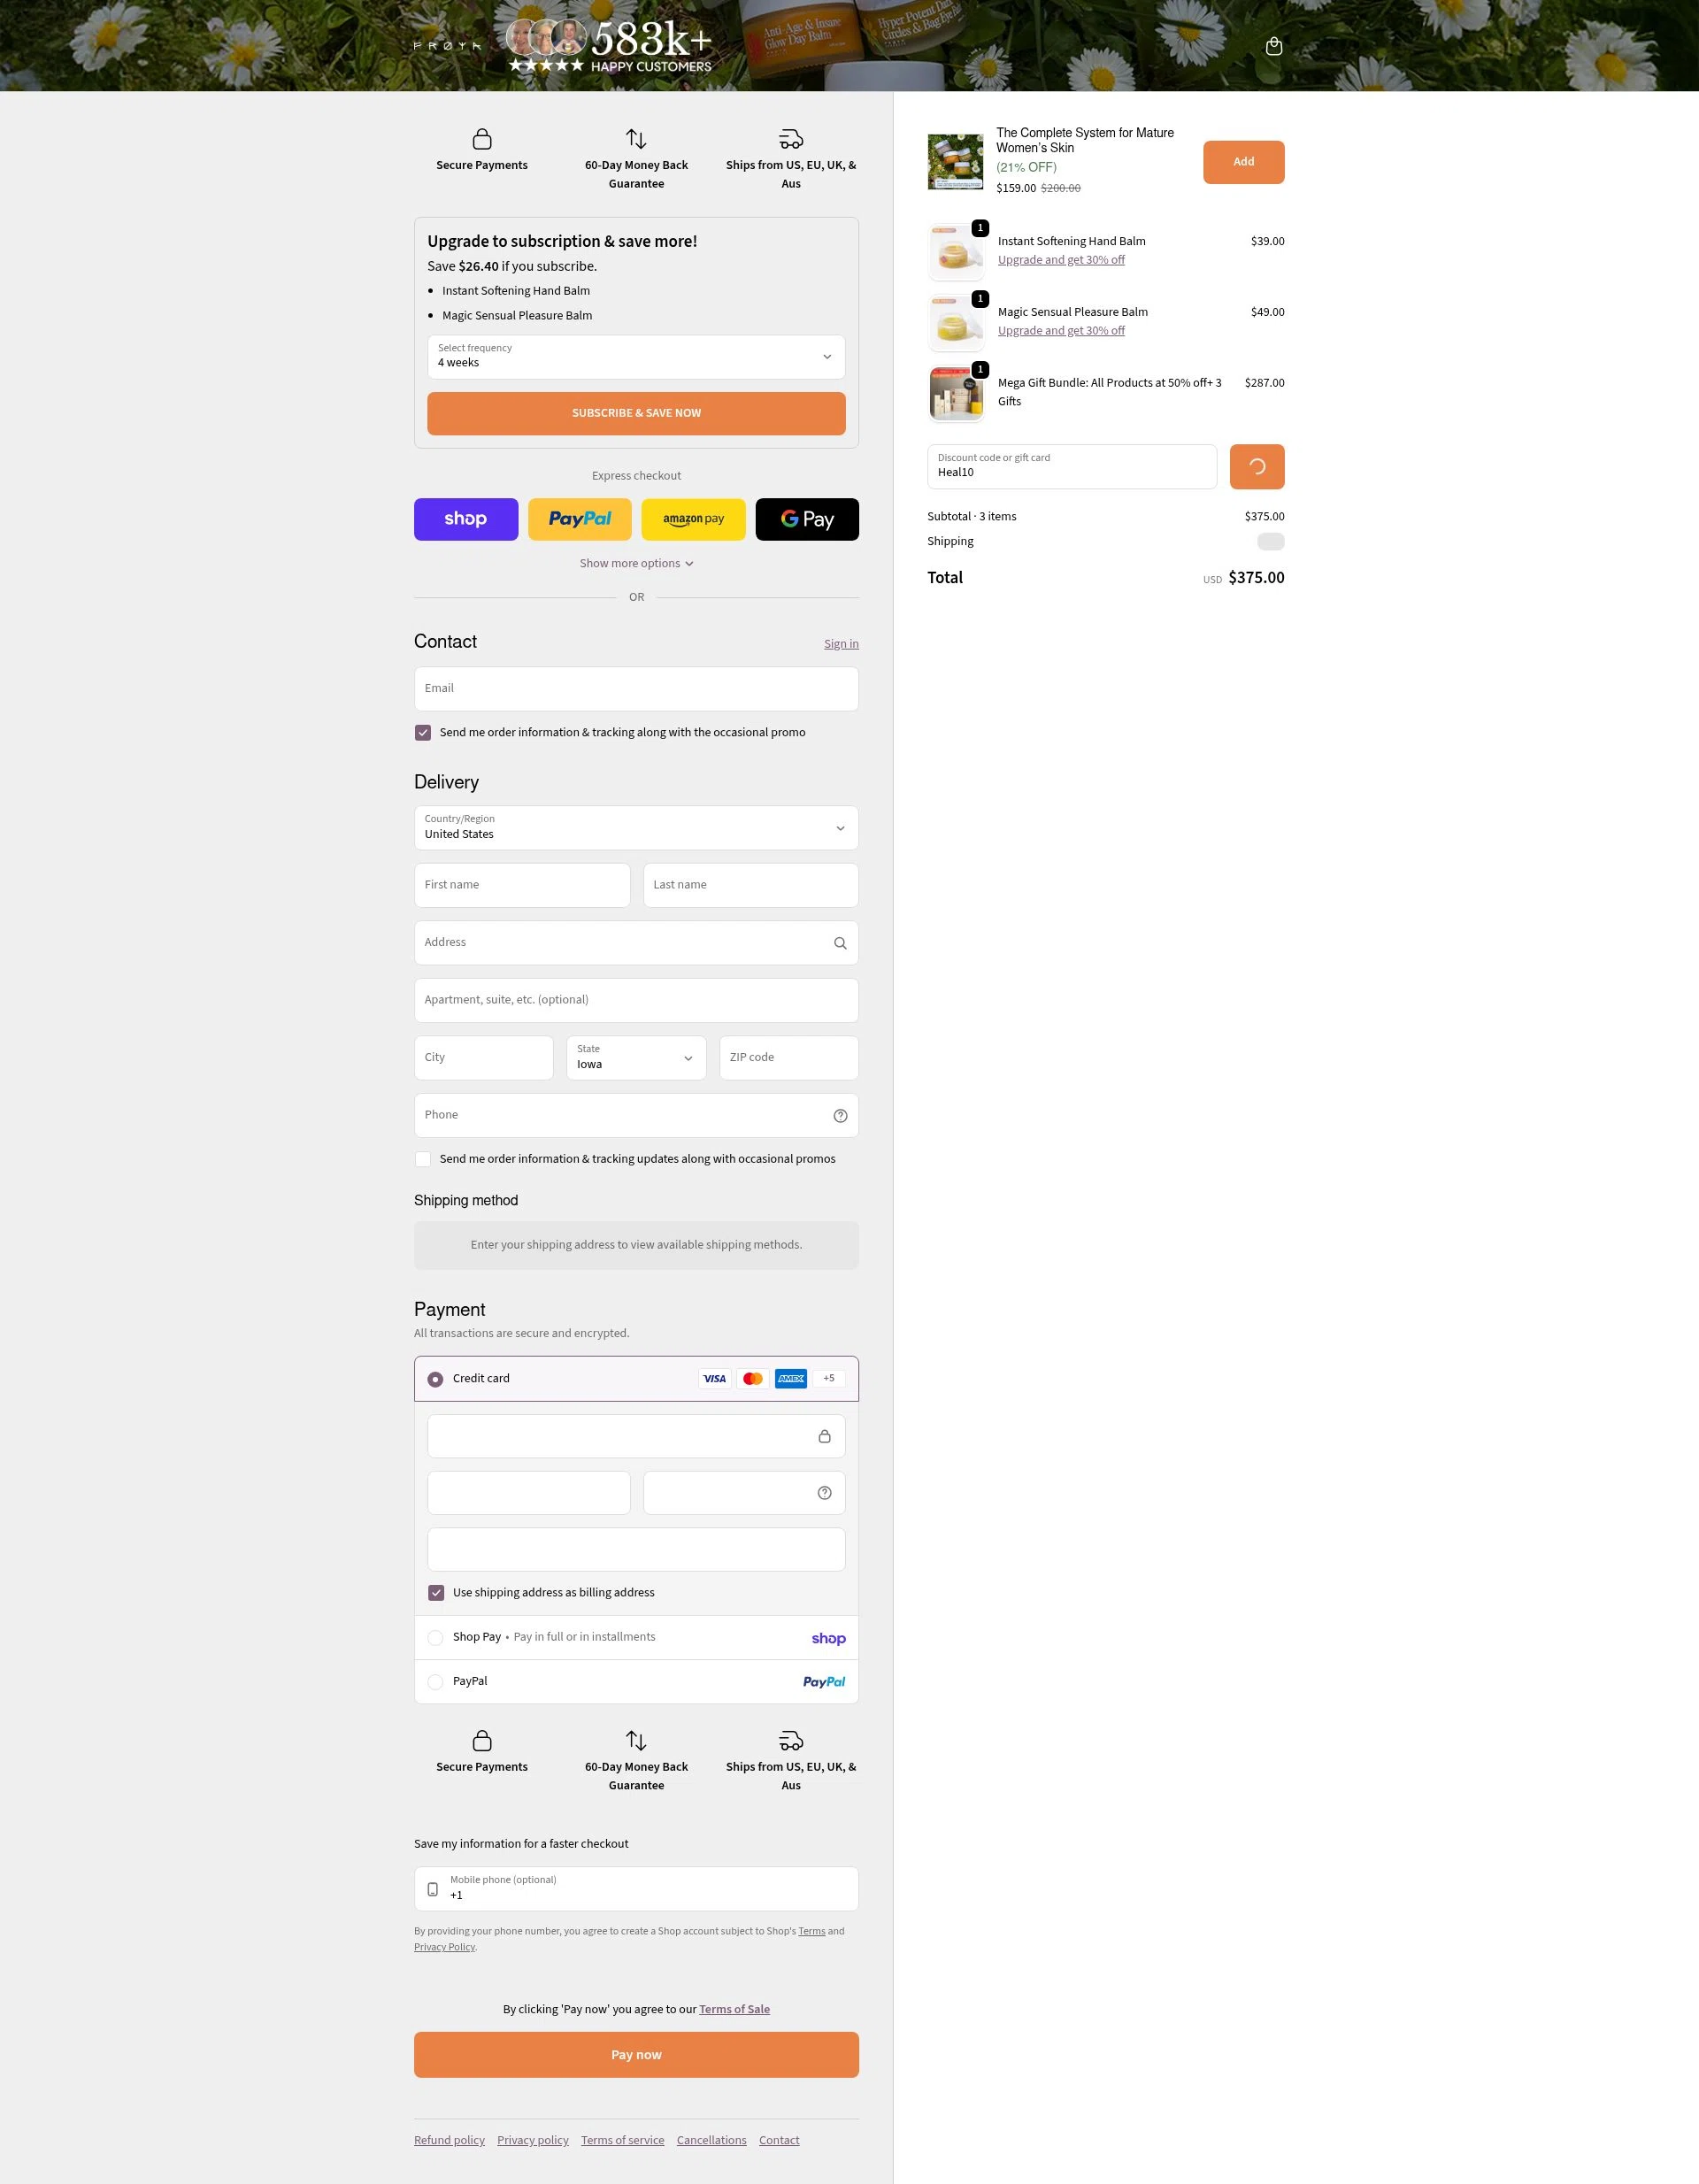Select PayPal express checkout
1699x2184 pixels.
tap(579, 519)
